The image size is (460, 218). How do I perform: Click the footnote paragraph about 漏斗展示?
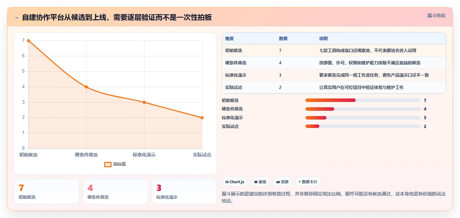coord(334,198)
